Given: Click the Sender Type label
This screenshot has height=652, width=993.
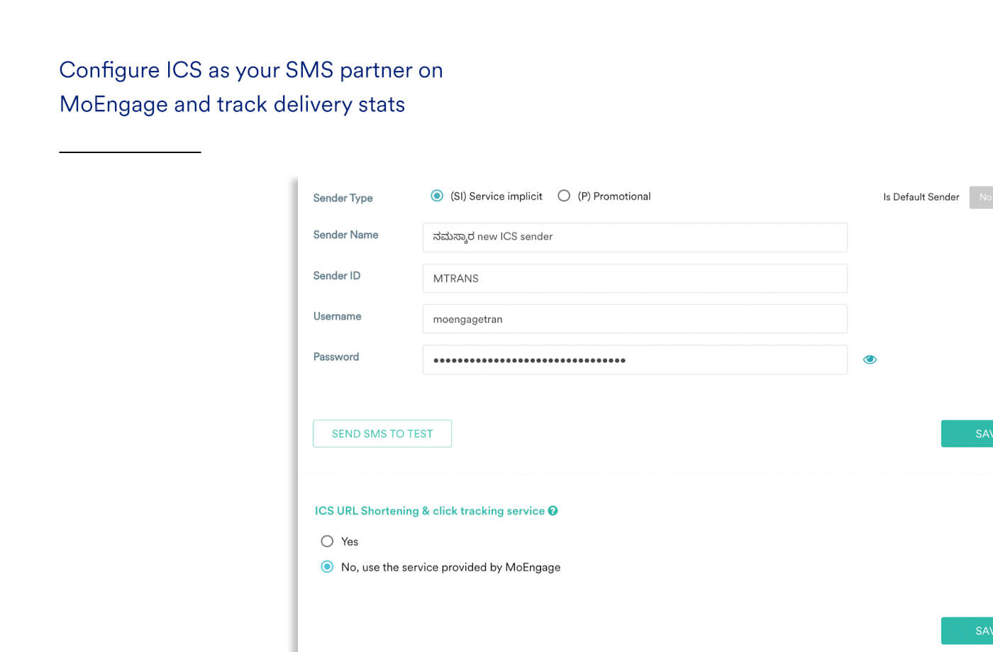Looking at the screenshot, I should [x=343, y=198].
